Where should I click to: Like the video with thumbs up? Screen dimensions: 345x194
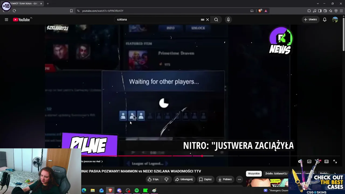[153, 179]
